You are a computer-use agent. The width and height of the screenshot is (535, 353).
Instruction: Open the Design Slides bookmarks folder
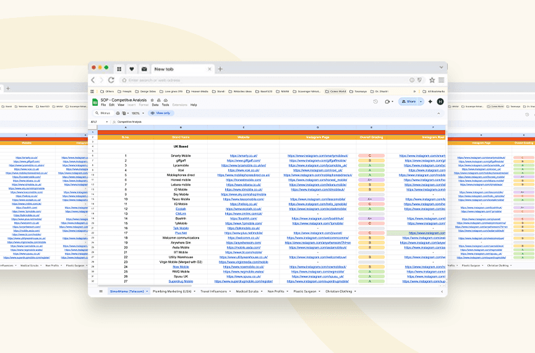coord(146,91)
